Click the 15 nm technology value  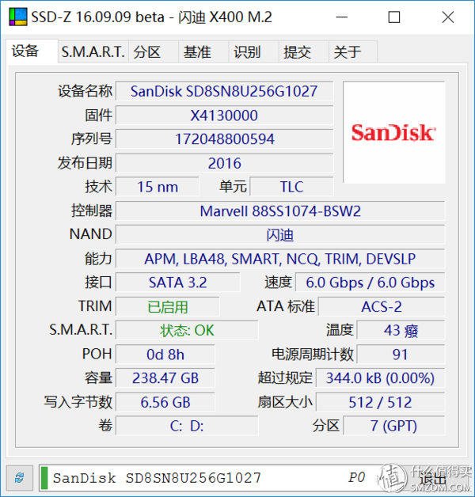(158, 187)
